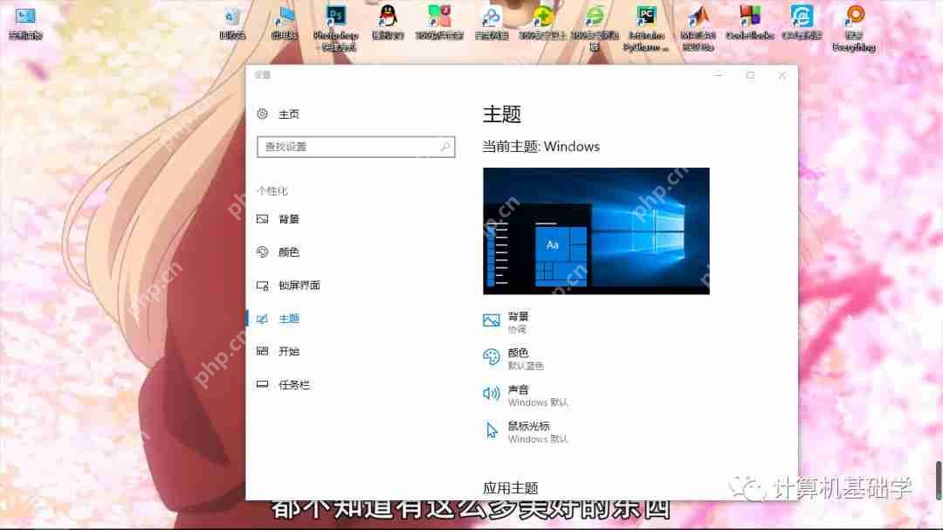This screenshot has width=943, height=530.
Task: Click the 声音 speaker icon
Action: 492,393
